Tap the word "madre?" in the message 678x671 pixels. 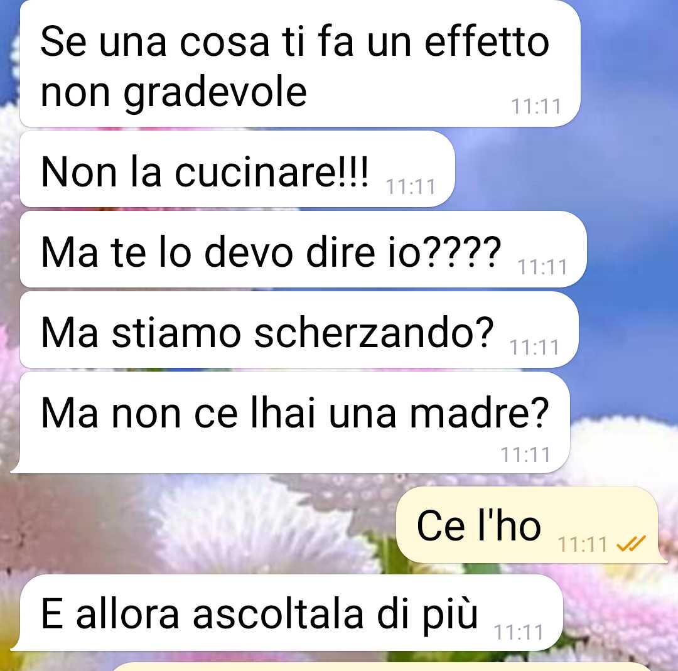coord(479,413)
